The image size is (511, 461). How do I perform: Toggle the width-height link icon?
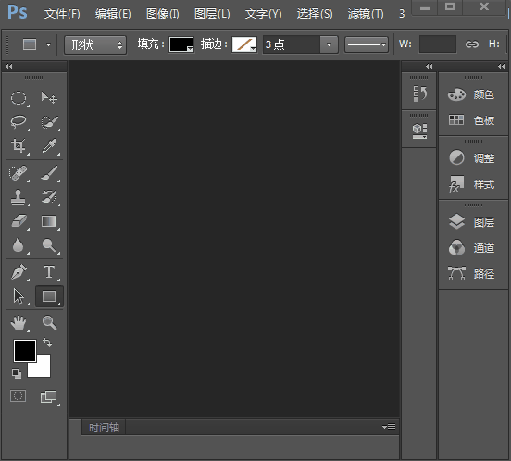point(471,44)
